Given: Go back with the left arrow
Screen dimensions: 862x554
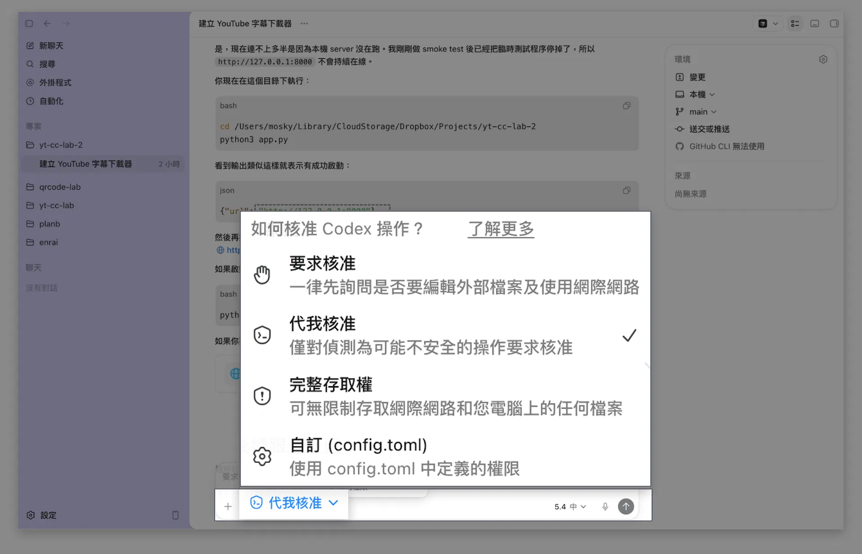Looking at the screenshot, I should pos(48,23).
